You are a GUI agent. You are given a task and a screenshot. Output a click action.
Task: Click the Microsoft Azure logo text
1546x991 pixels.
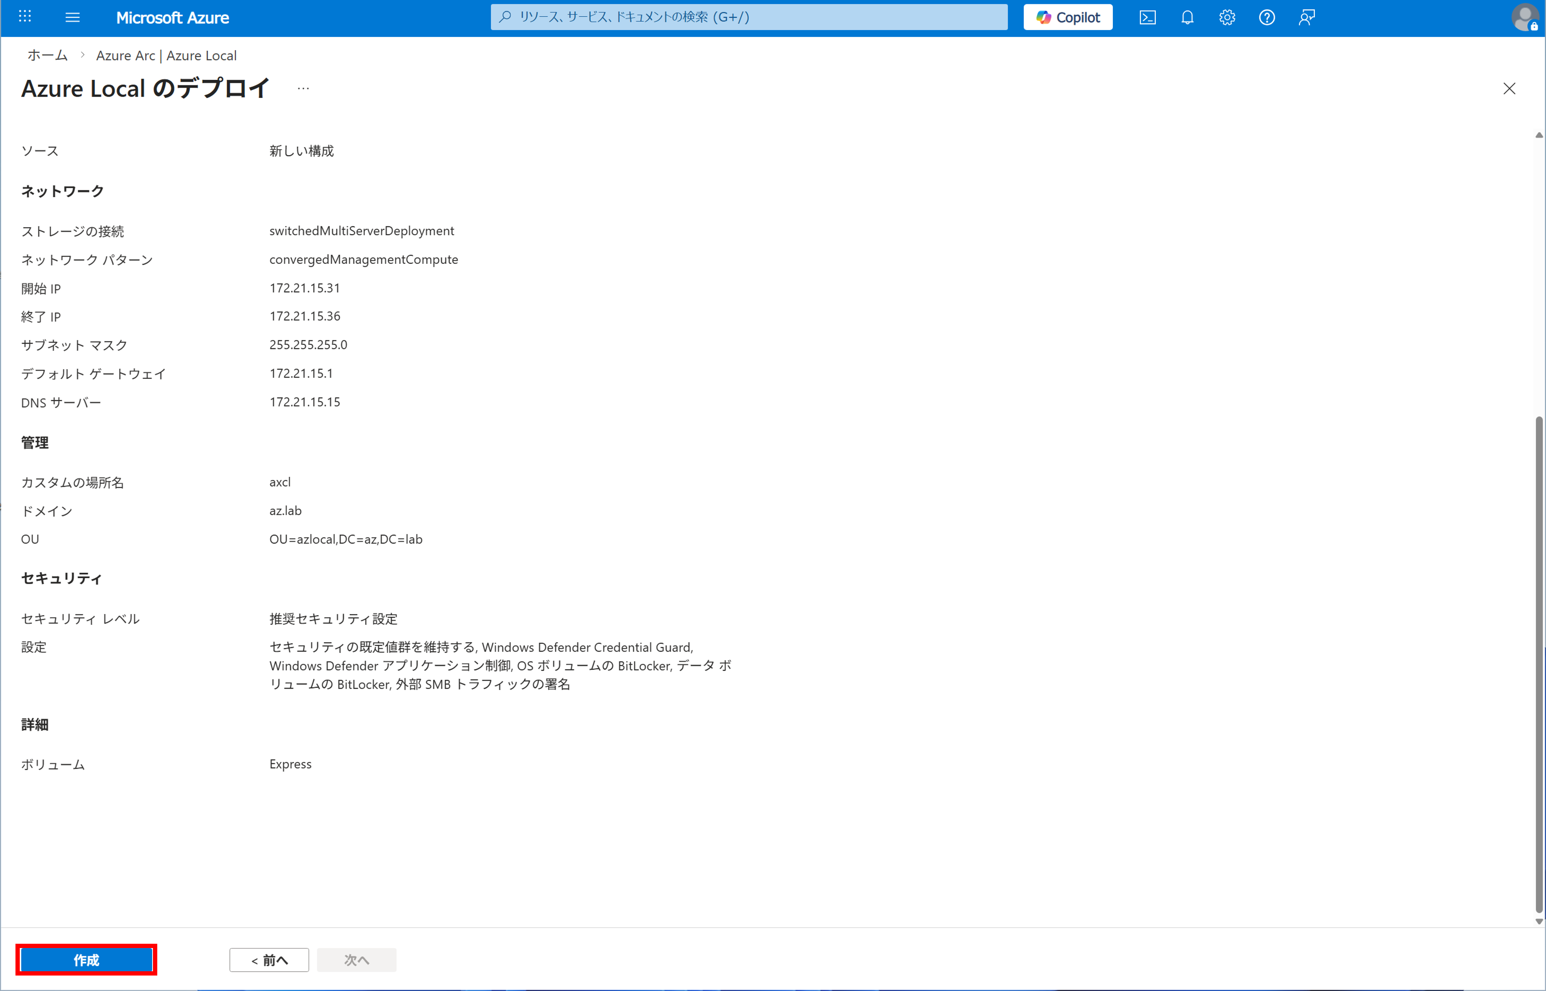point(172,17)
